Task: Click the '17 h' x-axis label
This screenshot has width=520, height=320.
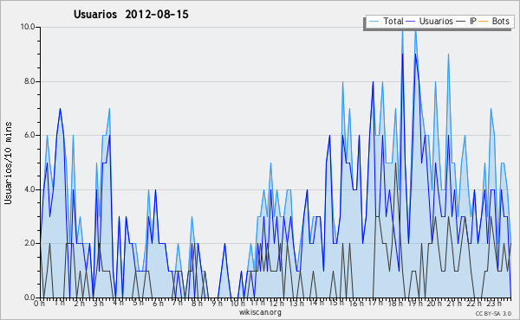Action: click(x=375, y=303)
